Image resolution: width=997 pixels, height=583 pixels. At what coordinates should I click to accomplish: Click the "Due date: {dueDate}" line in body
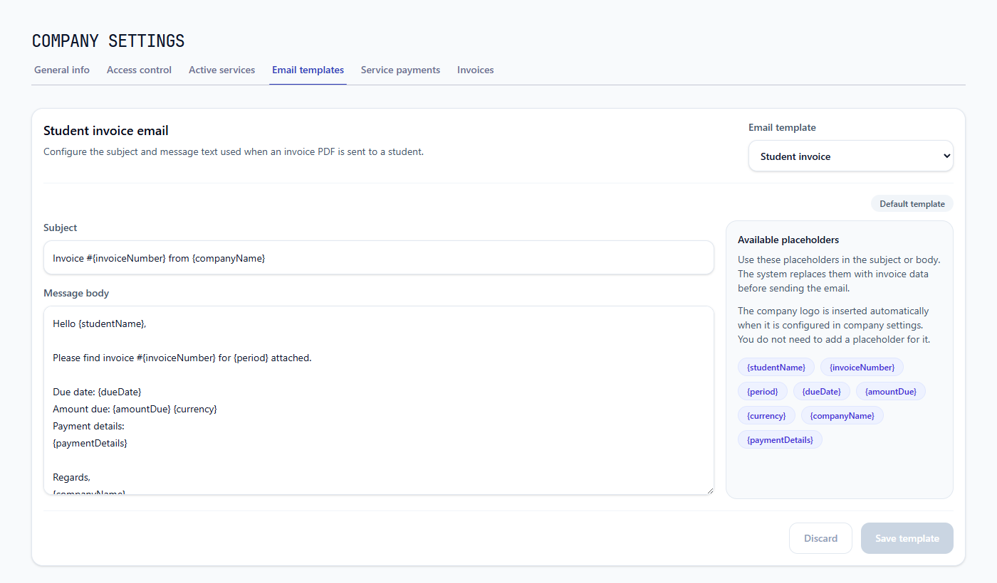pyautogui.click(x=97, y=392)
